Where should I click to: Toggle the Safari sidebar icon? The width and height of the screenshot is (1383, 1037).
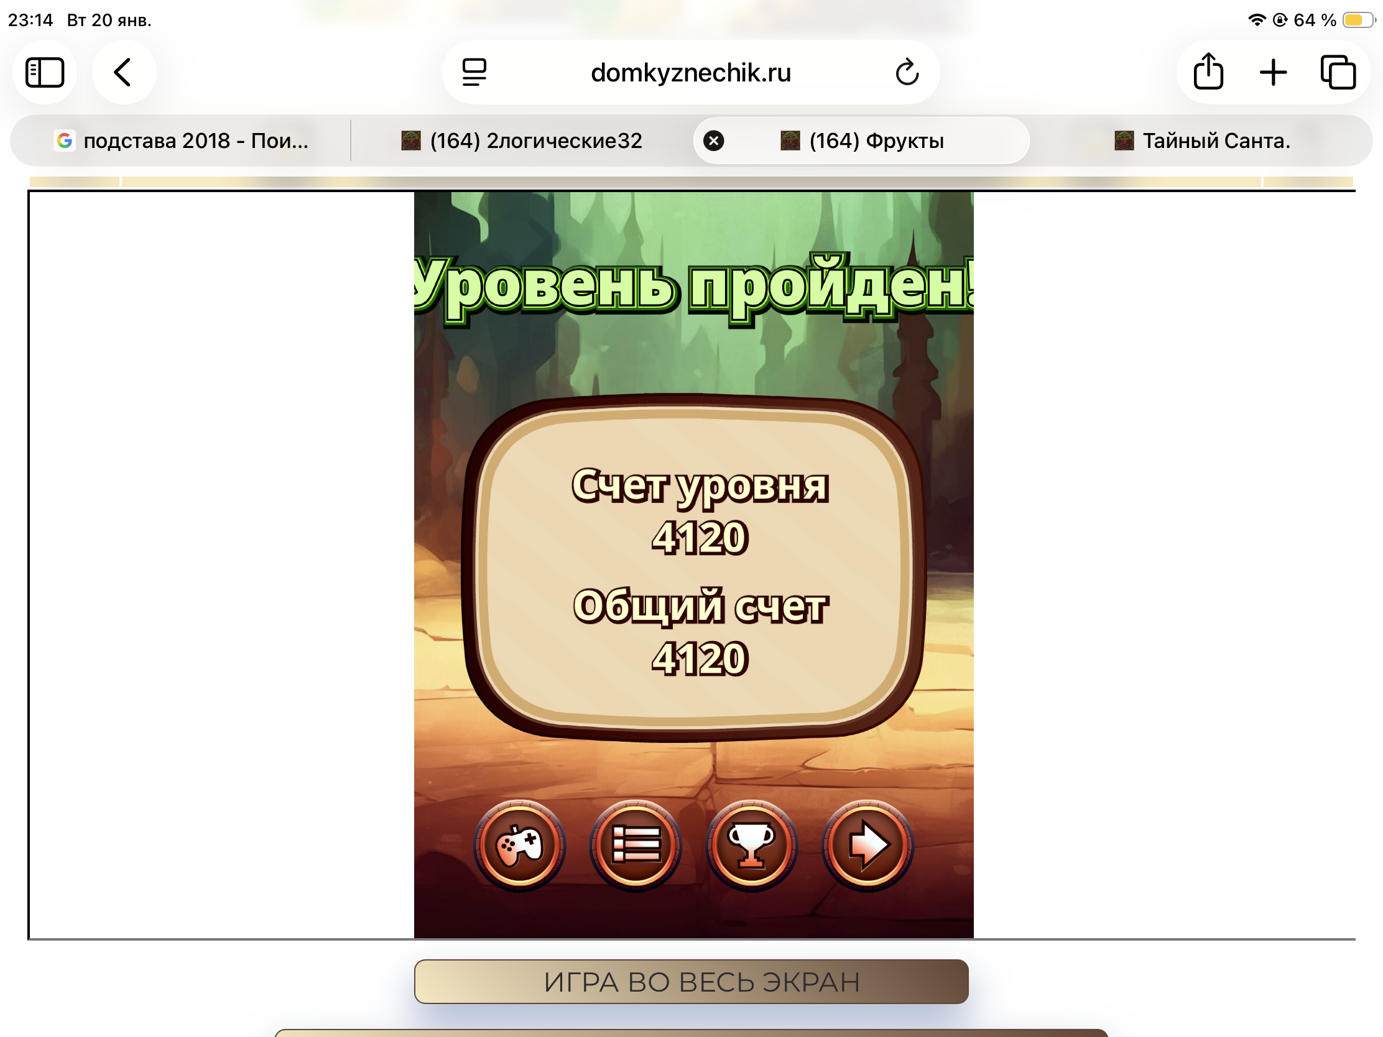coord(45,73)
